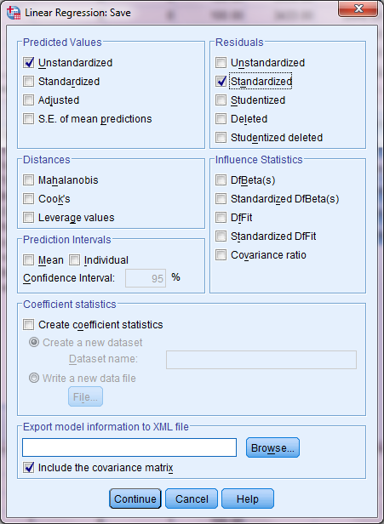
Task: Click the Confidence Interval percentage field
Action: click(x=146, y=278)
